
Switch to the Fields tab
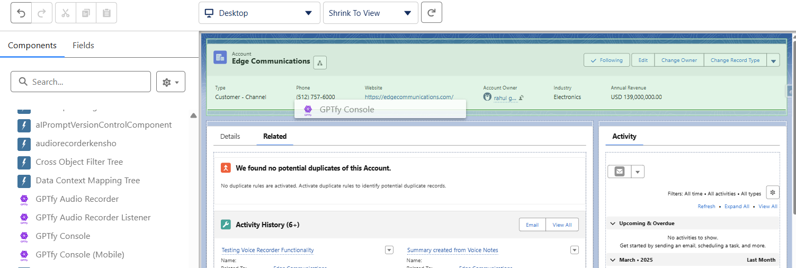coord(83,46)
